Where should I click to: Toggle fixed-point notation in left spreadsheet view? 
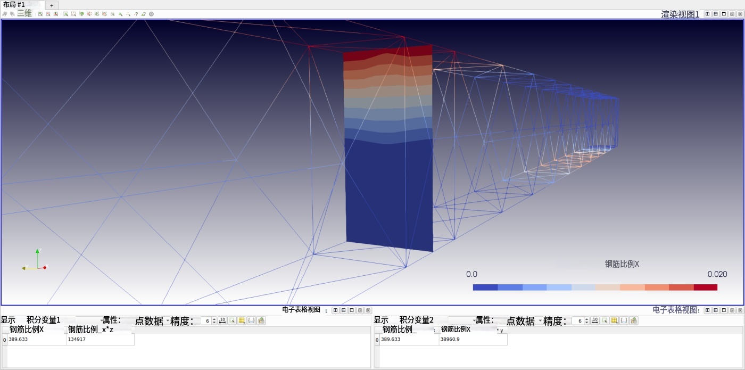pyautogui.click(x=222, y=320)
